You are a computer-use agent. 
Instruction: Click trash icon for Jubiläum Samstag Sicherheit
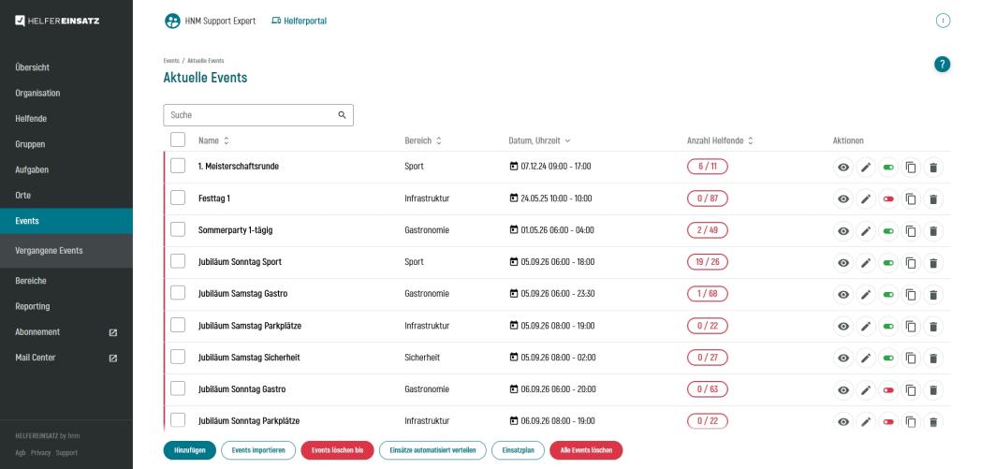click(933, 359)
